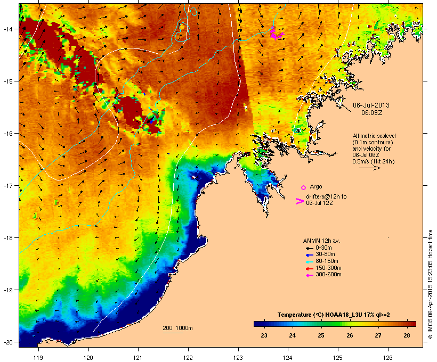Click the 'and velocity for' caption line
The height and width of the screenshot is (362, 437).
371,149
